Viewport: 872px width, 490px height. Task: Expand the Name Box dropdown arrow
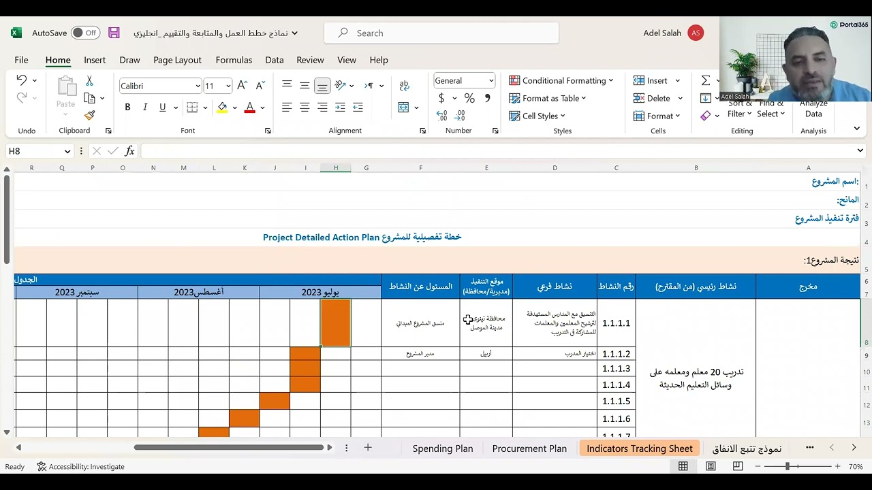click(67, 151)
